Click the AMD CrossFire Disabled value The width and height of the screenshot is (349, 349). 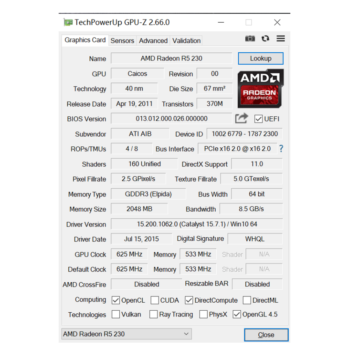(x=147, y=284)
